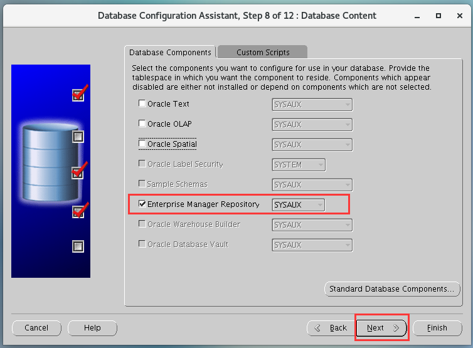Viewport: 473px width, 348px height.
Task: Open Enterprise Manager Repository tablespace dropdown
Action: point(299,205)
